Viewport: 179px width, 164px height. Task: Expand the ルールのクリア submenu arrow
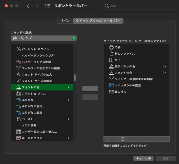click(69, 138)
